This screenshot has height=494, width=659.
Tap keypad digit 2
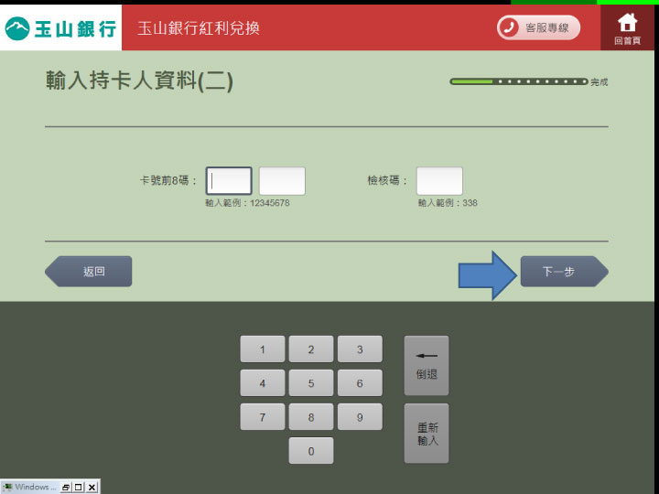tap(311, 349)
